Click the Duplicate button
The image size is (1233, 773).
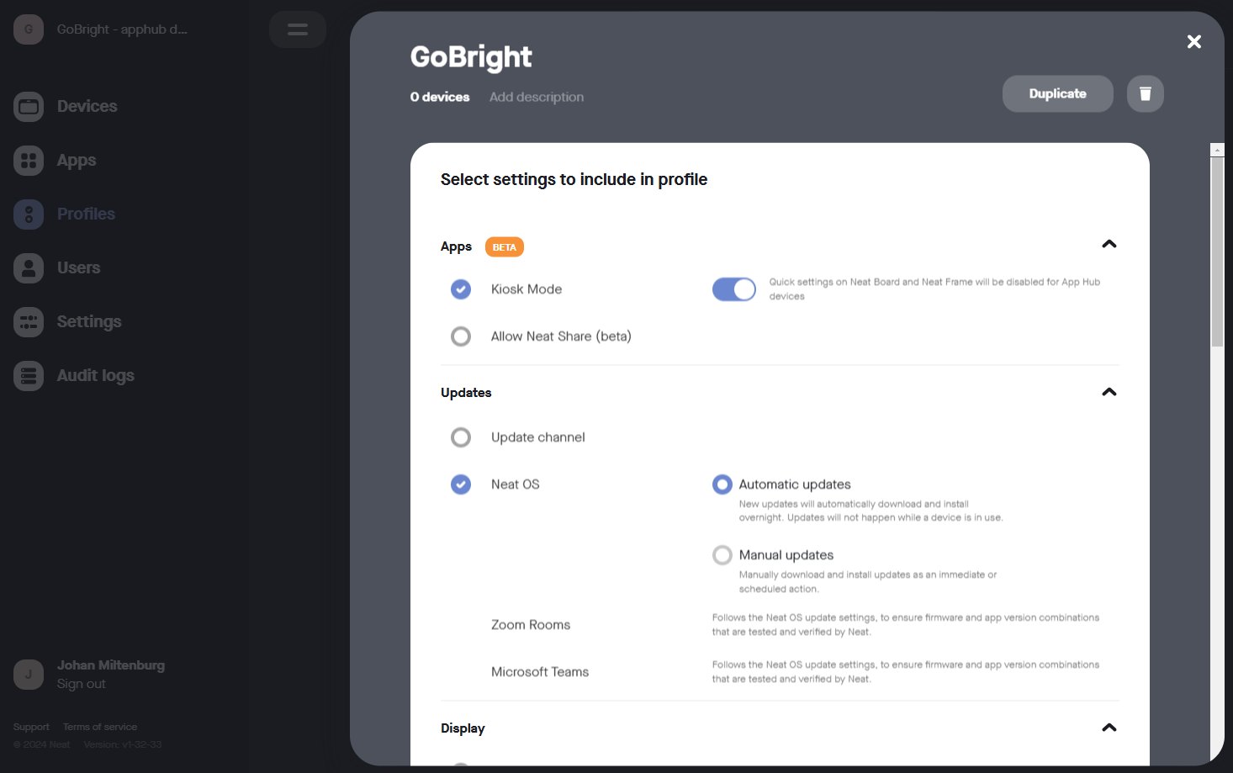1057,93
